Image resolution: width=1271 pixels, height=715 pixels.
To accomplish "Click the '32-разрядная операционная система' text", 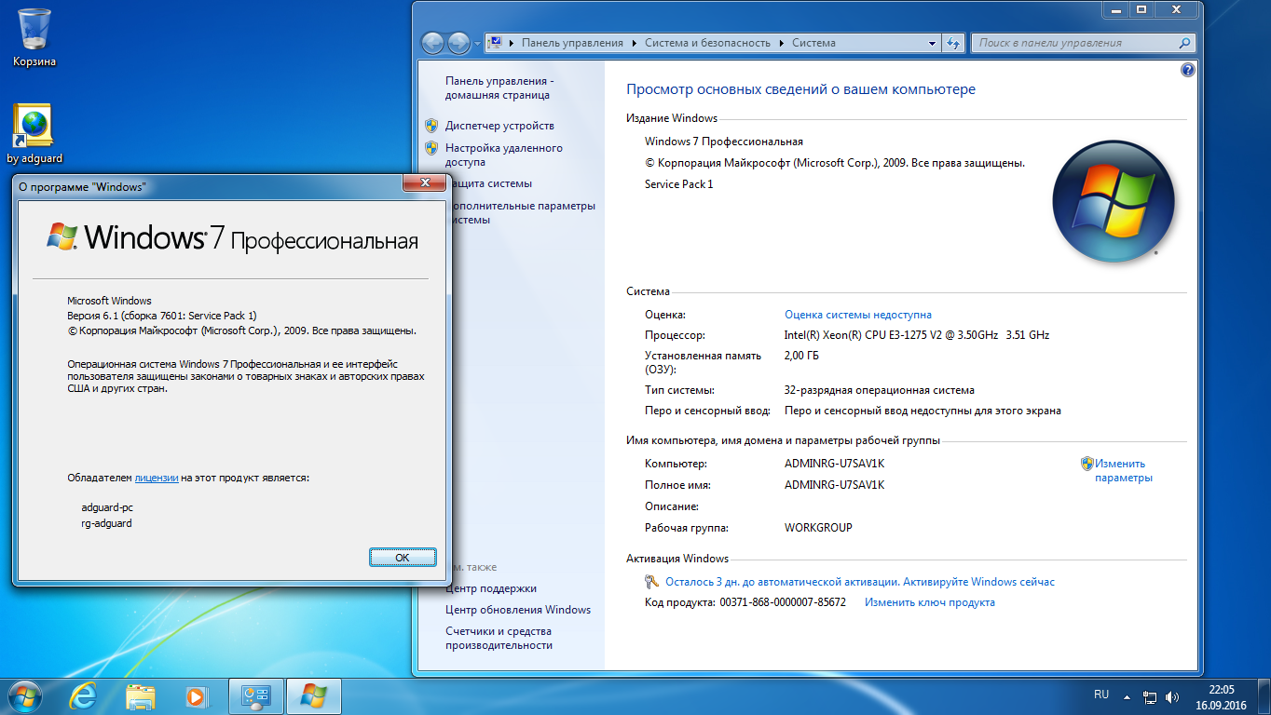I will (880, 390).
